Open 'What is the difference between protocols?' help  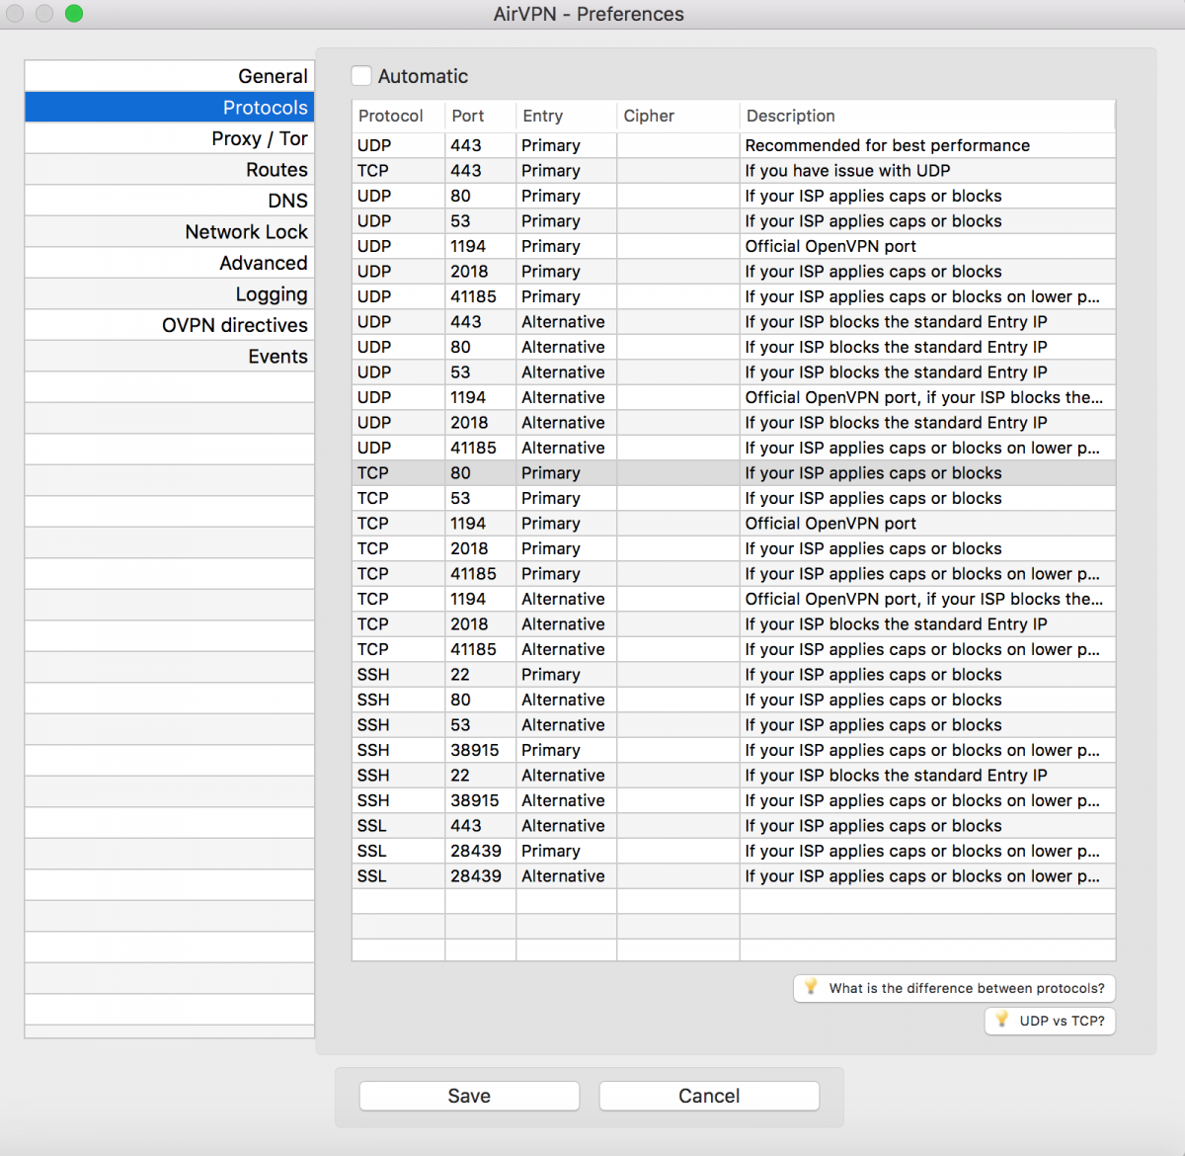(954, 988)
